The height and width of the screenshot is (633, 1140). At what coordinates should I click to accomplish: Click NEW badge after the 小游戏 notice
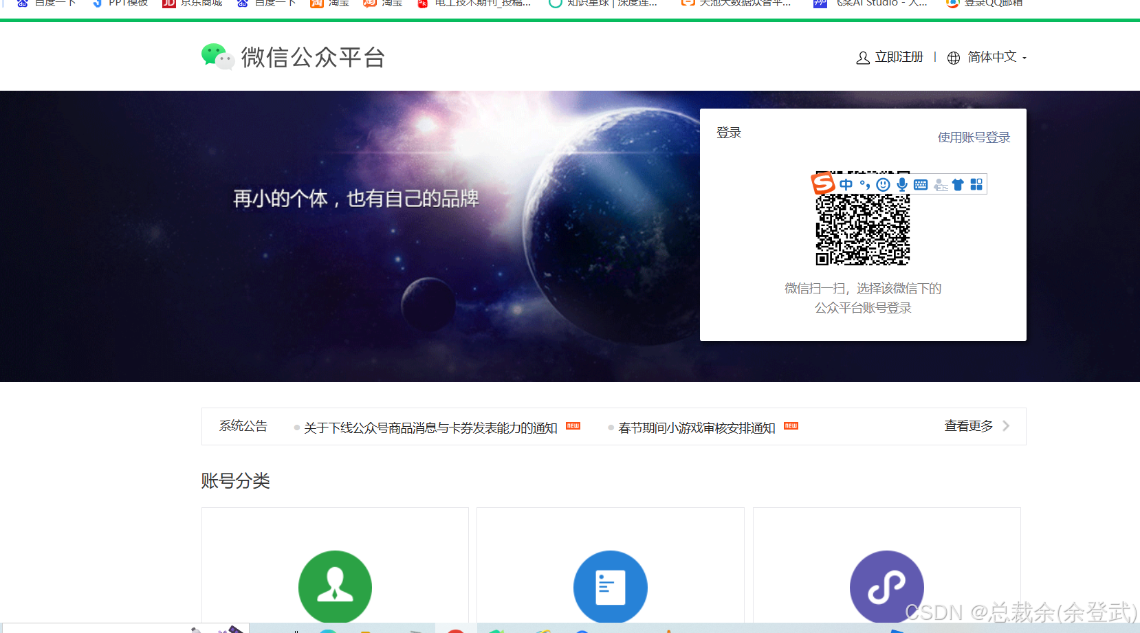[791, 425]
